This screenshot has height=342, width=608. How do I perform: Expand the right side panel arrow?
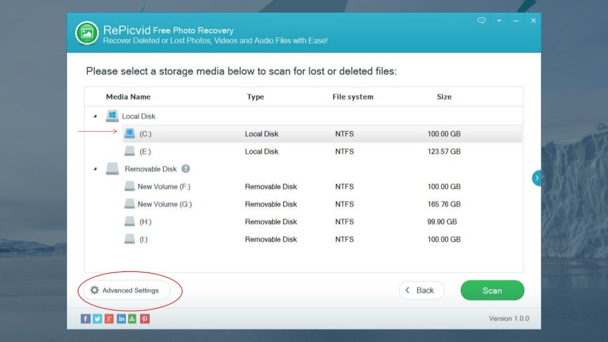tap(537, 178)
